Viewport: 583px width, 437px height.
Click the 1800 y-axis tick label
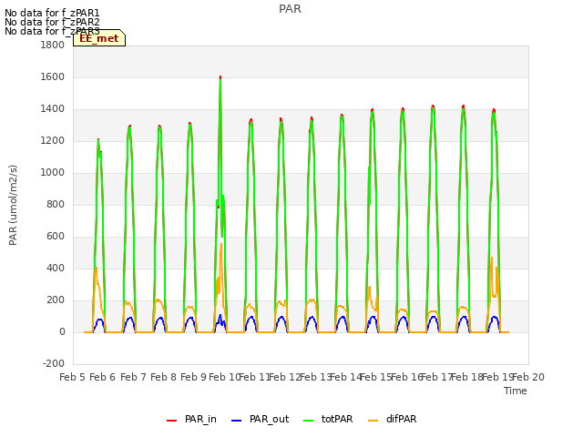[x=53, y=46]
